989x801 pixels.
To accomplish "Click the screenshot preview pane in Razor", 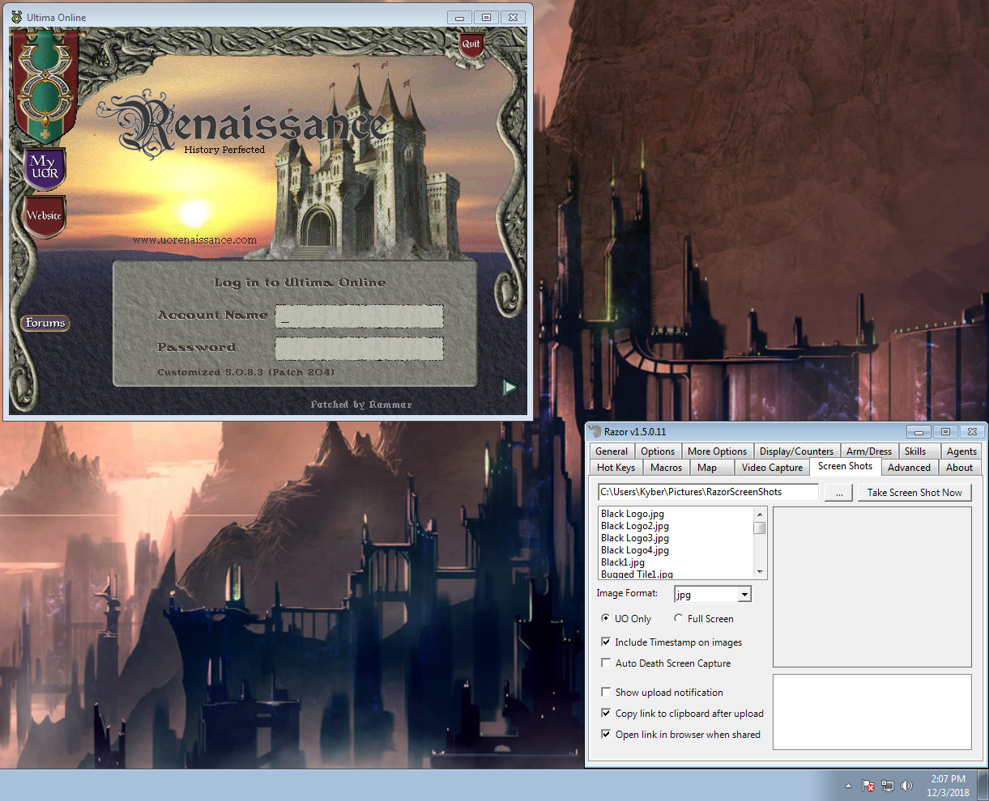I will click(x=872, y=586).
